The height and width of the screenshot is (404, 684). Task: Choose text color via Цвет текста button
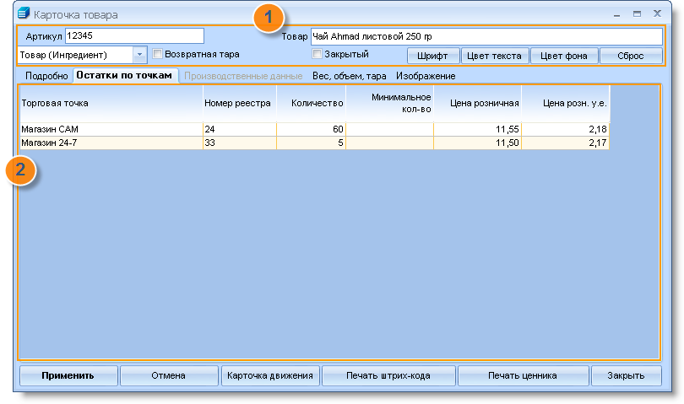[494, 56]
